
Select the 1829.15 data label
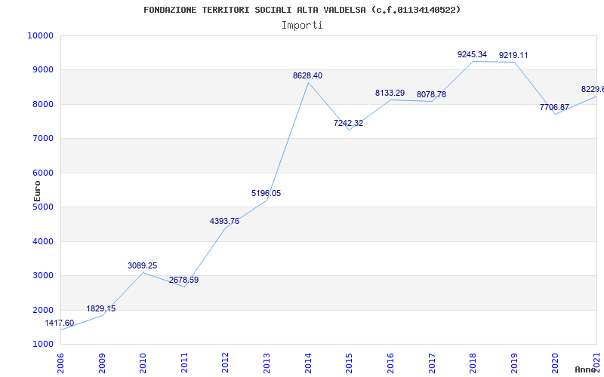click(x=100, y=308)
